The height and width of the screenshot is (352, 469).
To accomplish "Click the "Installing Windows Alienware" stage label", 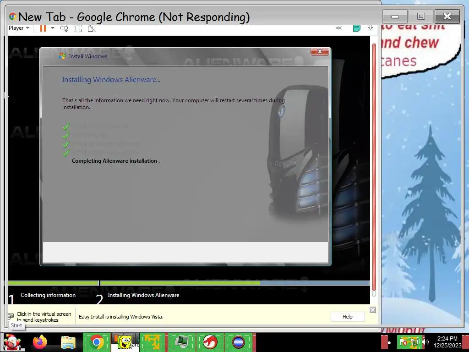I will click(143, 295).
